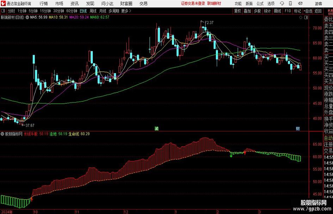333x214 pixels.
Task: Click the blue 财 marker on chart
Action: [x=298, y=128]
